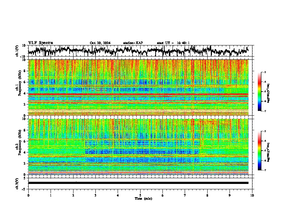
Task: Click the ch.1 color bar log(PSD) label
Action: (x=269, y=93)
